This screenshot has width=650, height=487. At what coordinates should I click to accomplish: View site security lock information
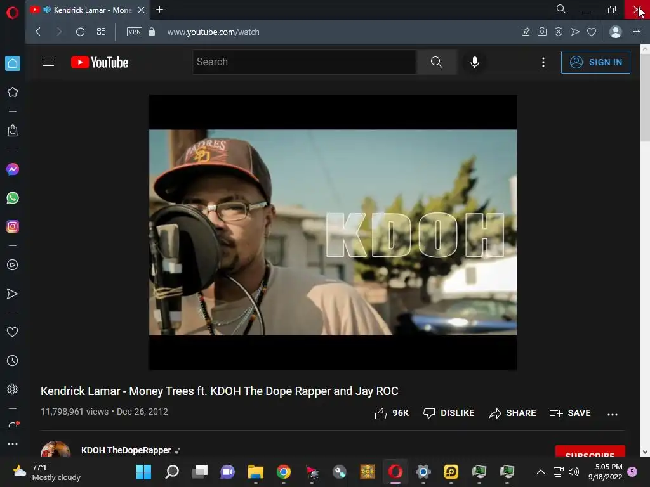pyautogui.click(x=152, y=32)
